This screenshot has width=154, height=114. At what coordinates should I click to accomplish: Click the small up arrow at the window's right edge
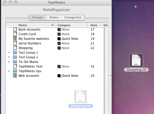(x=110, y=76)
